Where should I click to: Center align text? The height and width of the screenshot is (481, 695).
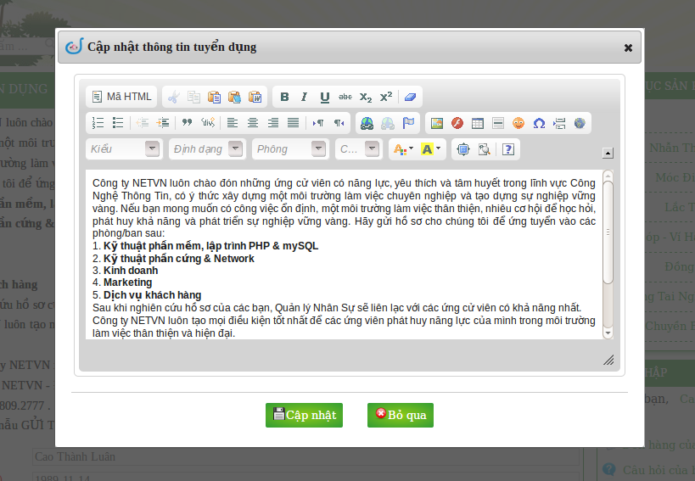[253, 123]
